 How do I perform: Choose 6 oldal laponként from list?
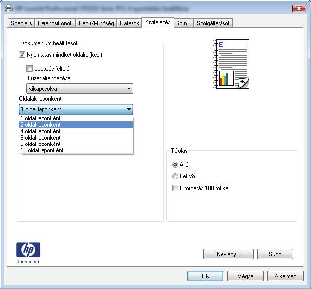[x=76, y=138]
